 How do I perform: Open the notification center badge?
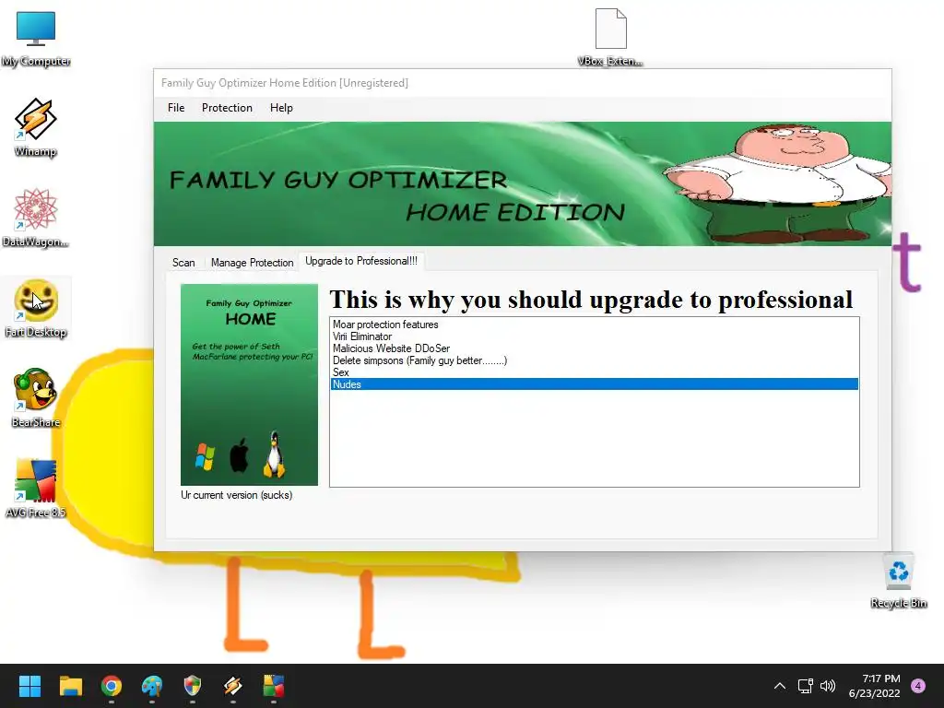tap(918, 686)
